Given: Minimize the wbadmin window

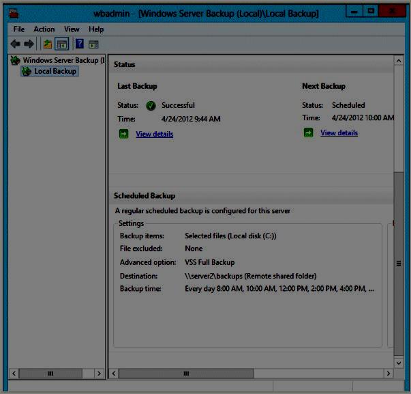Looking at the screenshot, I should click(354, 12).
